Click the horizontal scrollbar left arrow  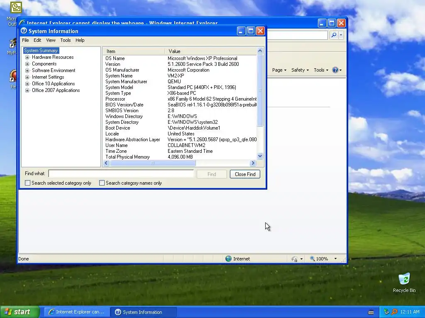(106, 163)
